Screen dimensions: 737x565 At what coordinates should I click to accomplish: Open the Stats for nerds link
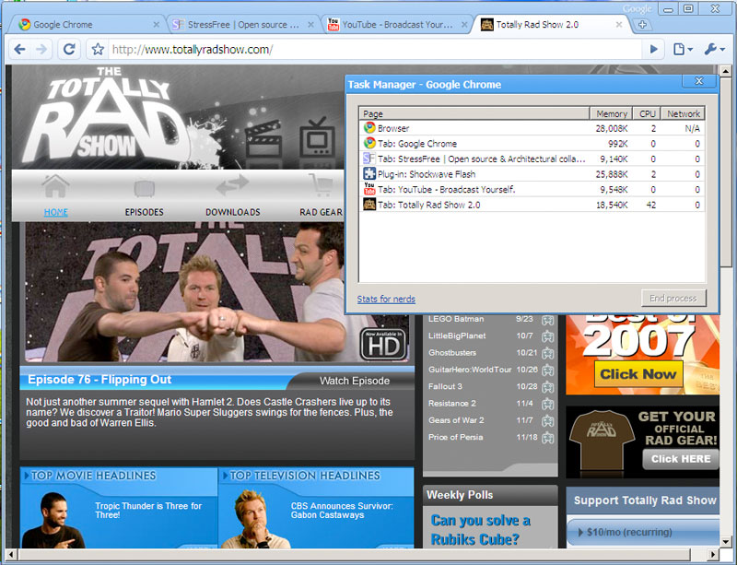(386, 299)
